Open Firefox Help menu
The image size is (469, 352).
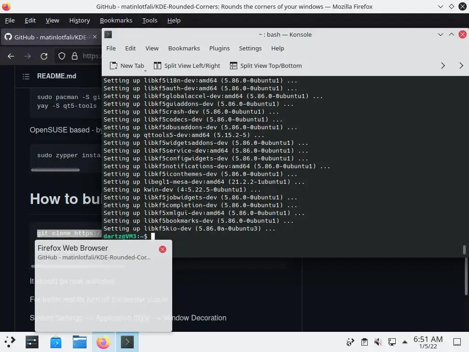174,20
